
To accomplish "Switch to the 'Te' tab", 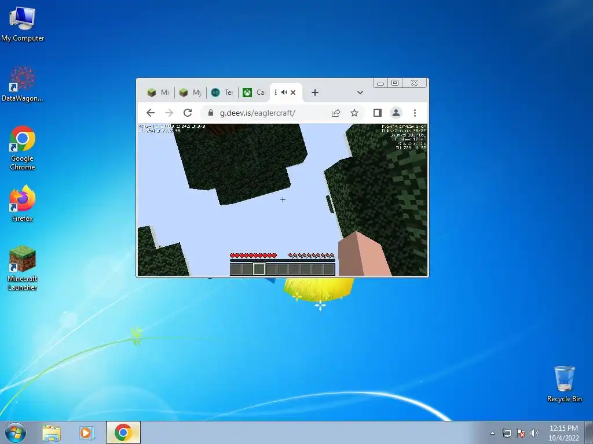I will click(222, 92).
